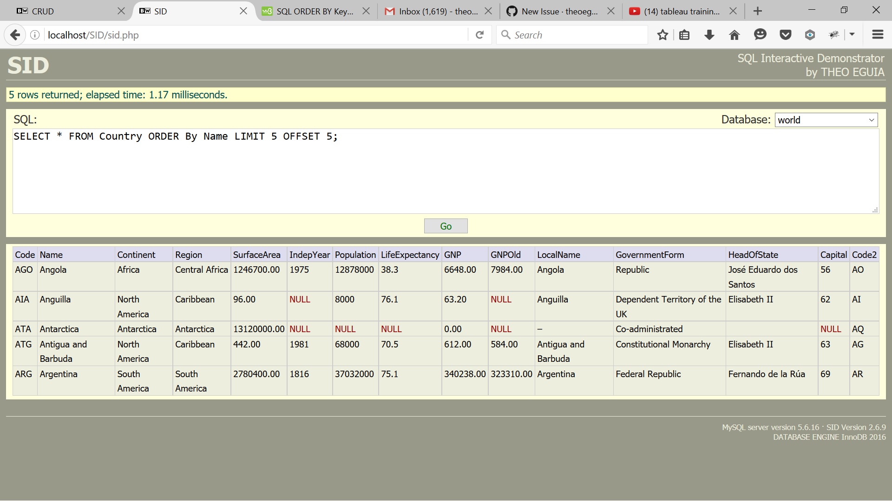Screen dimensions: 892x501
Task: Open the Downloads panel
Action: pos(709,34)
